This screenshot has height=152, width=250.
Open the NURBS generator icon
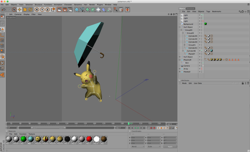87,10
